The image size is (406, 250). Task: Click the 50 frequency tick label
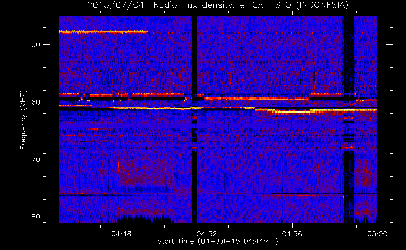[36, 45]
